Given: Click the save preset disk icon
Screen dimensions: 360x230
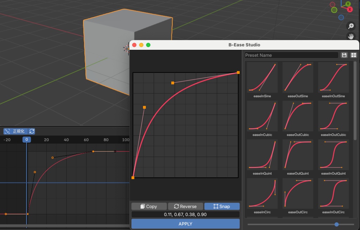Looking at the screenshot, I should click(344, 55).
